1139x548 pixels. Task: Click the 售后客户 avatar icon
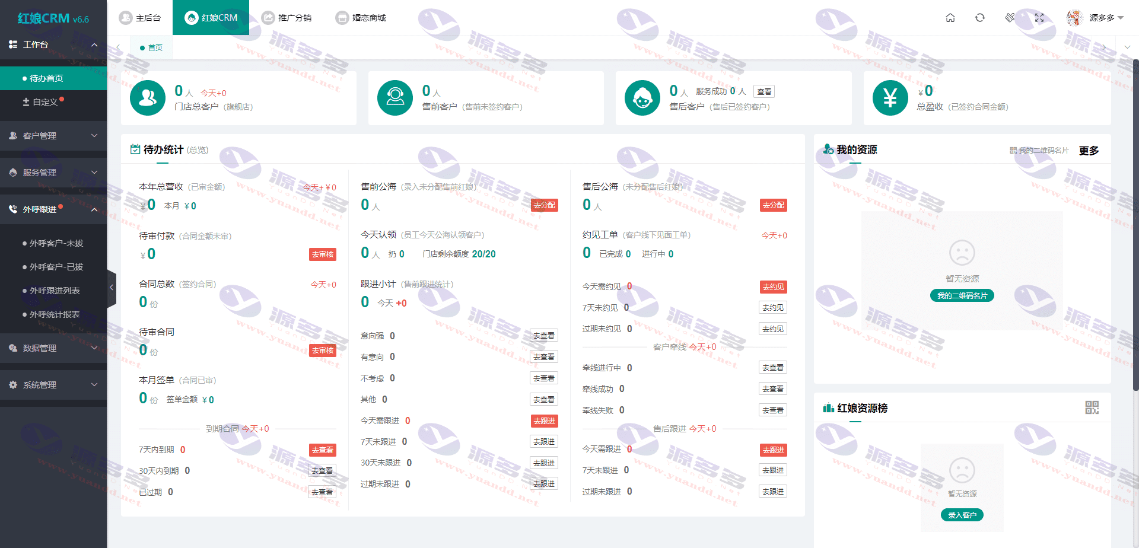pos(642,98)
